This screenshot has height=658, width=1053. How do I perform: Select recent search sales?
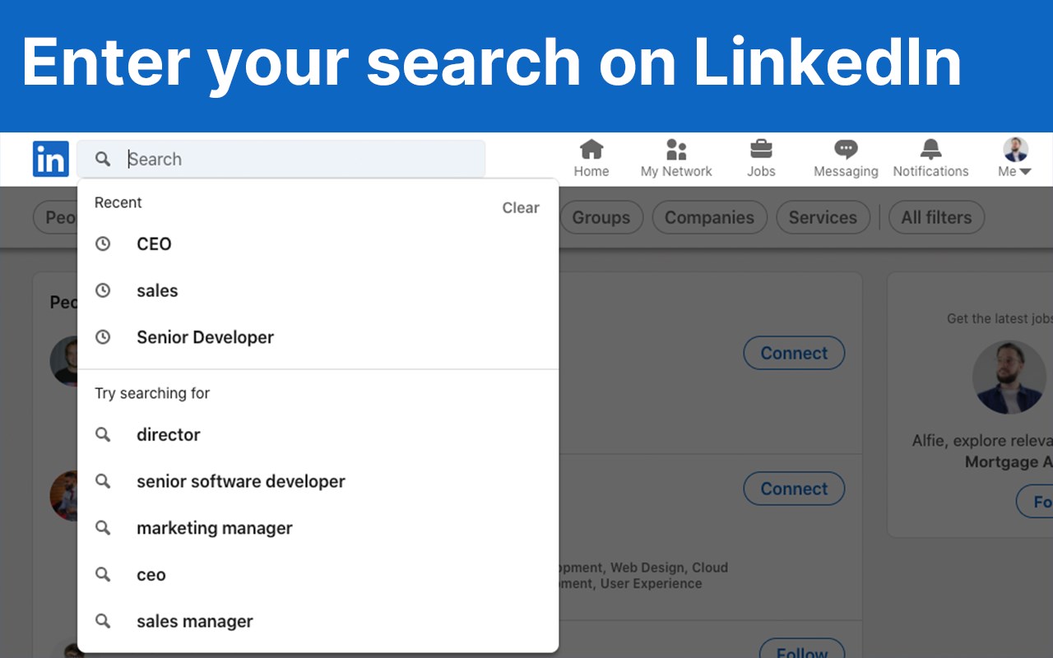[x=157, y=291]
